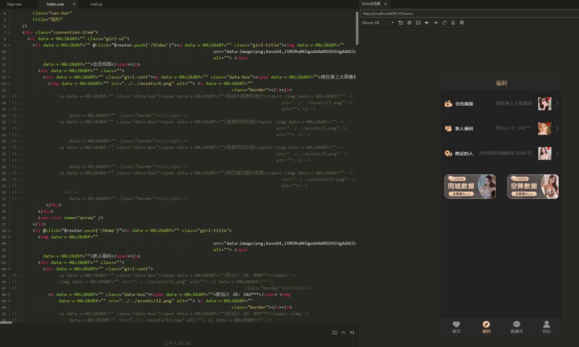Click the QR code grid icon
Image resolution: width=579 pixels, height=347 pixels.
461,23
